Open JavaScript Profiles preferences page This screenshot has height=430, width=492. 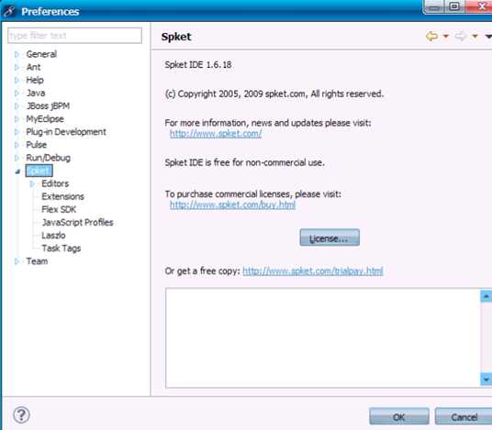[x=77, y=223]
